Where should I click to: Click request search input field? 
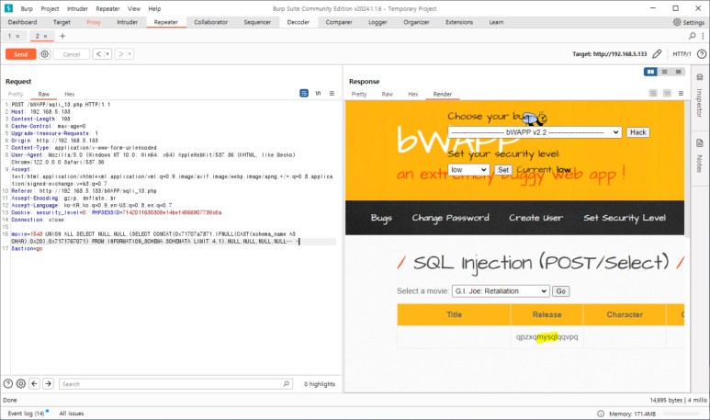pos(175,384)
